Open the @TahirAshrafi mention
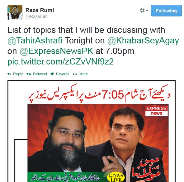The image size is (184, 182). coord(35,41)
